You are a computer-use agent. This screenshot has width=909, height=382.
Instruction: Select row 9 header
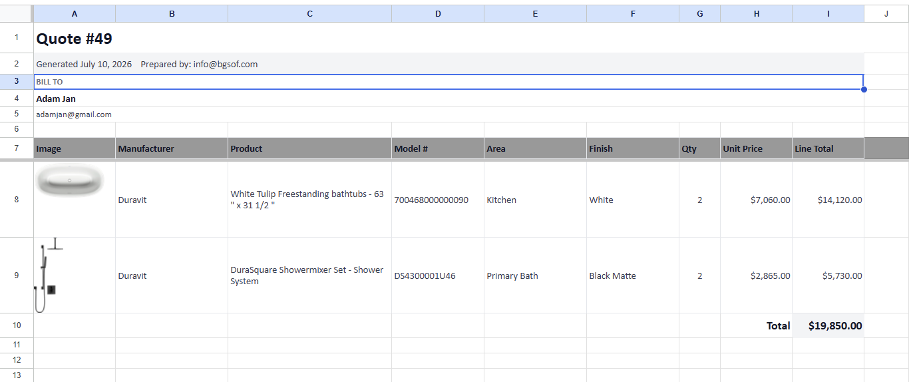pos(17,275)
